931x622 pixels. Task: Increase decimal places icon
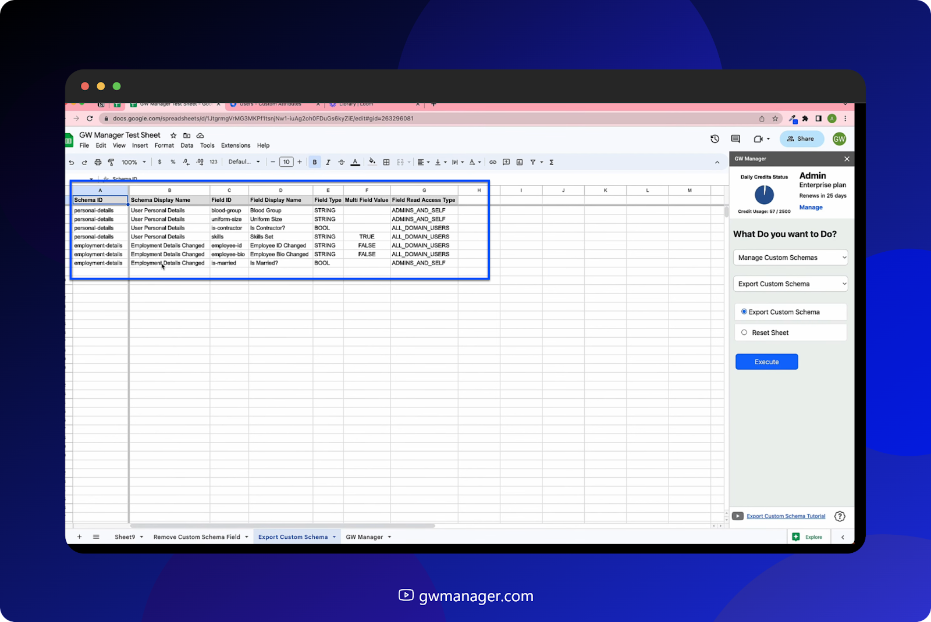[x=200, y=162]
